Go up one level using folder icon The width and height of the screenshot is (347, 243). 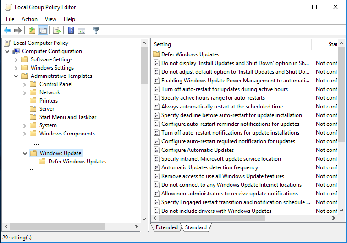pos(32,31)
